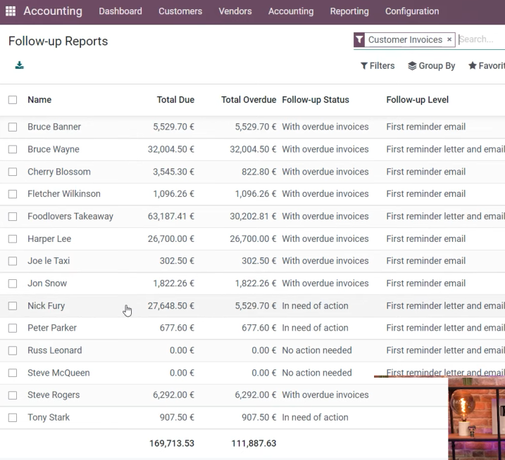Toggle the select-all checkbox in header
The image size is (505, 460).
tap(13, 100)
